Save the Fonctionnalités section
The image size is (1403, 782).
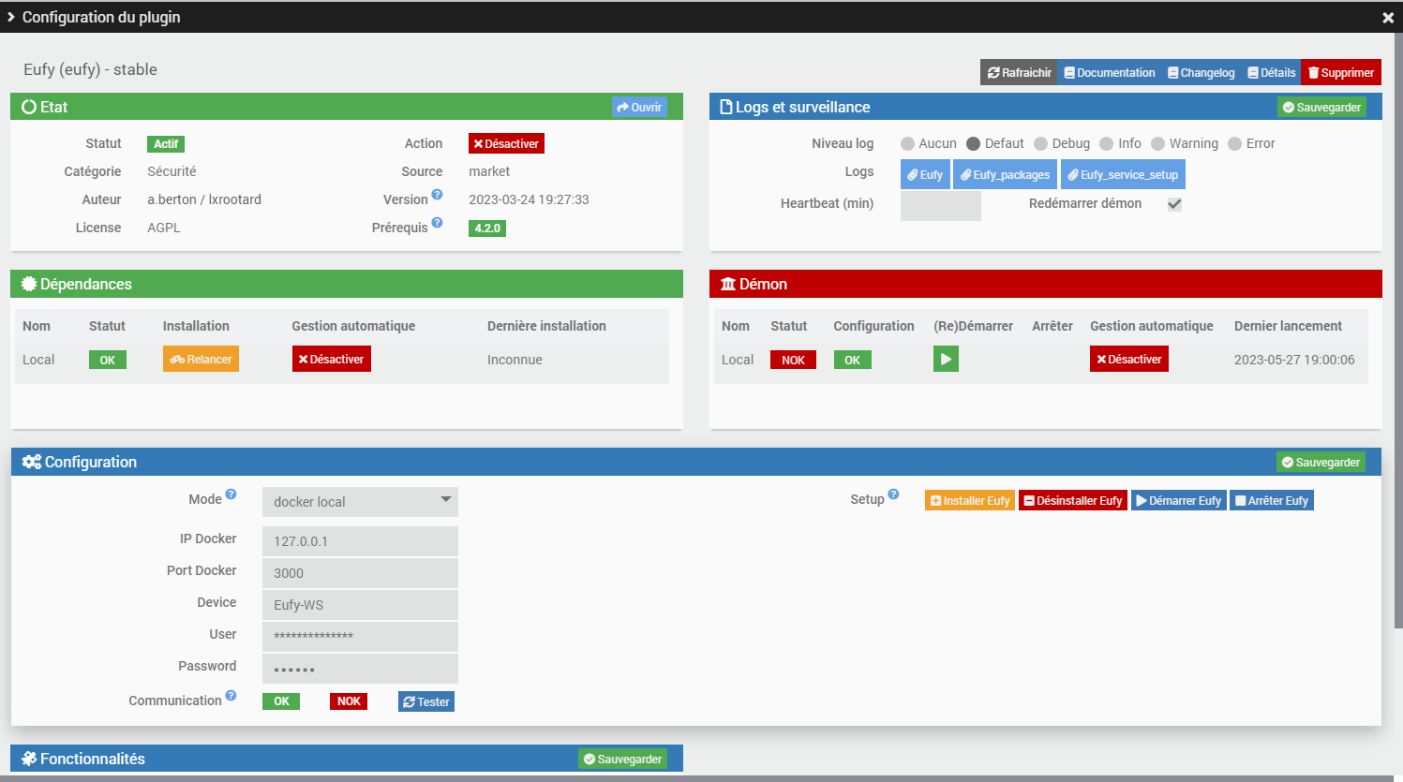click(x=622, y=759)
